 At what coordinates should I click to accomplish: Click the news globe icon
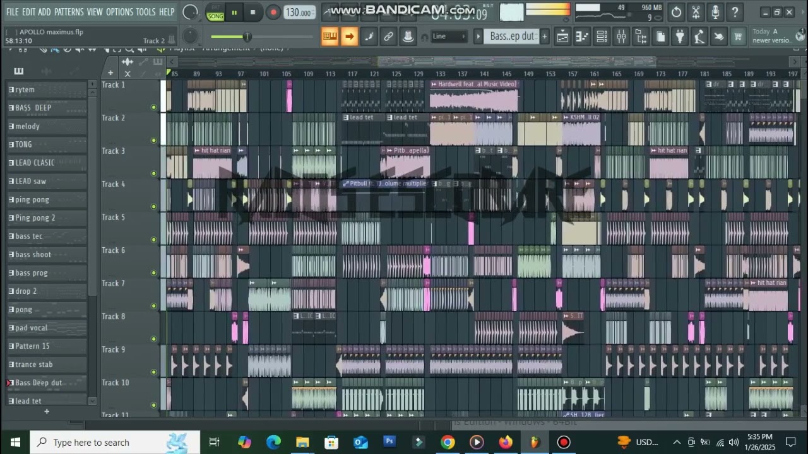pyautogui.click(x=800, y=36)
